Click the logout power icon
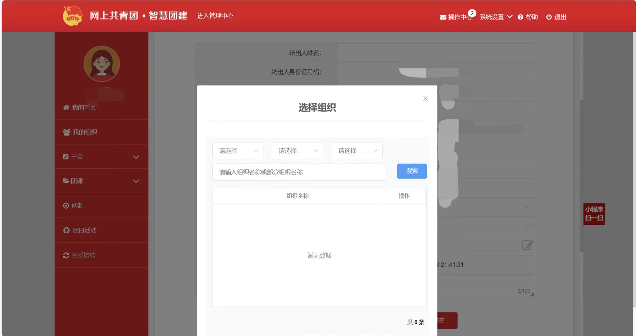 [549, 17]
